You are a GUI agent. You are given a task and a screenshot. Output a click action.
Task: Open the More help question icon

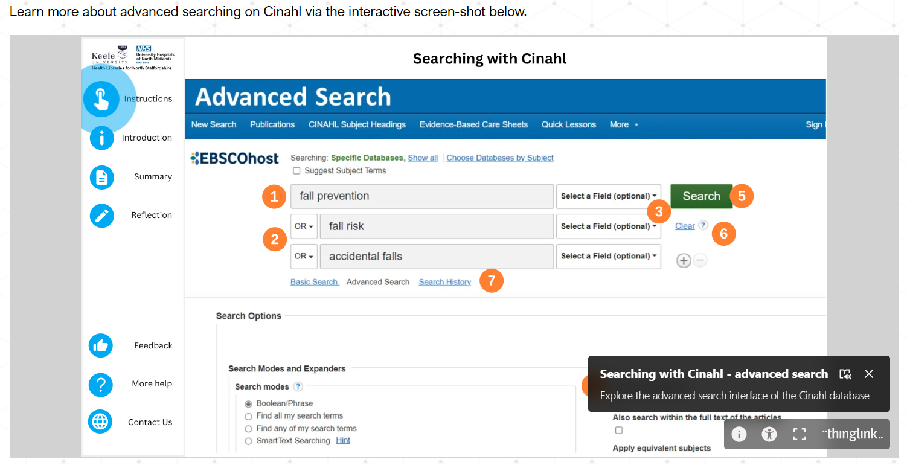101,384
